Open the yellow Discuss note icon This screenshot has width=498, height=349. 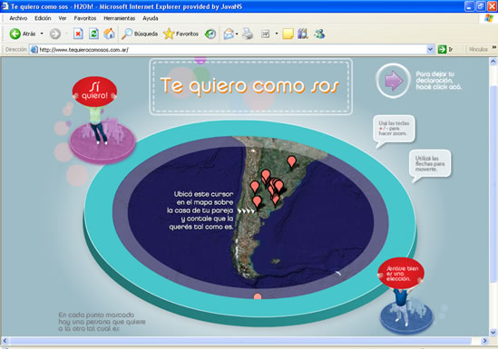tap(288, 34)
